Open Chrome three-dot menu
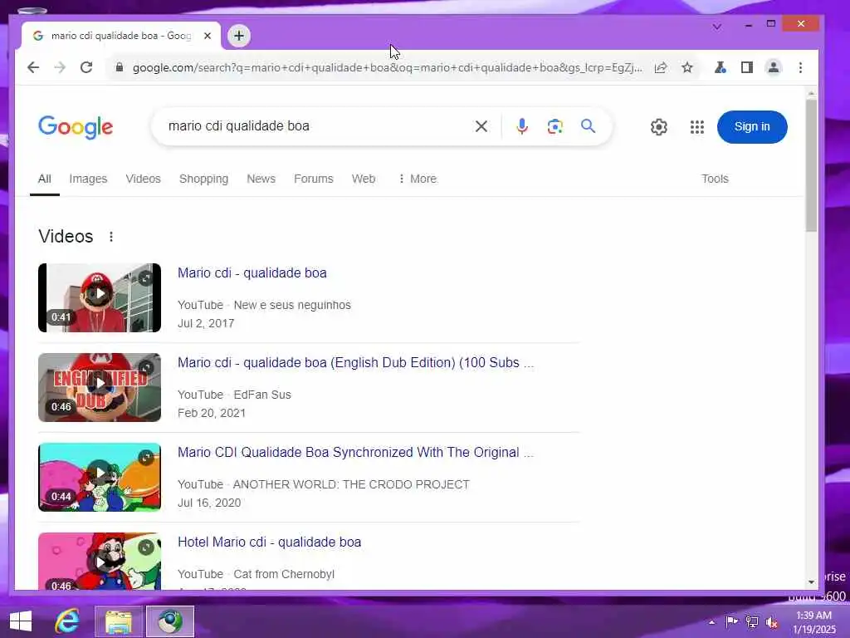Viewport: 850px width, 638px height. [x=800, y=68]
